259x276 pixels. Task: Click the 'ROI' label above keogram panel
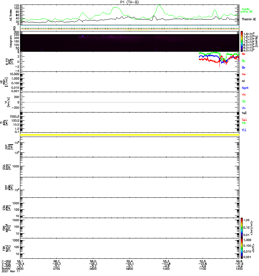click(x=15, y=28)
